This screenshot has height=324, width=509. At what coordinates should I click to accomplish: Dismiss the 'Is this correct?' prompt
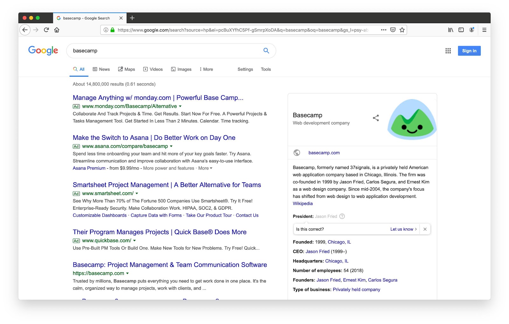(425, 229)
